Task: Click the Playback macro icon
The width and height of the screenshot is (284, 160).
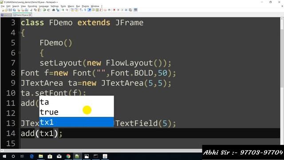Action: coord(122,10)
